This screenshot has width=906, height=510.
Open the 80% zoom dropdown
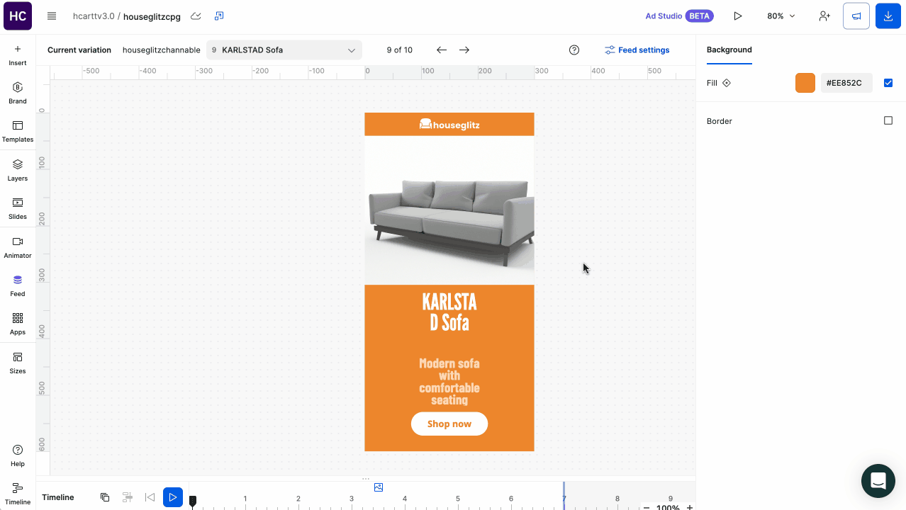tap(781, 16)
